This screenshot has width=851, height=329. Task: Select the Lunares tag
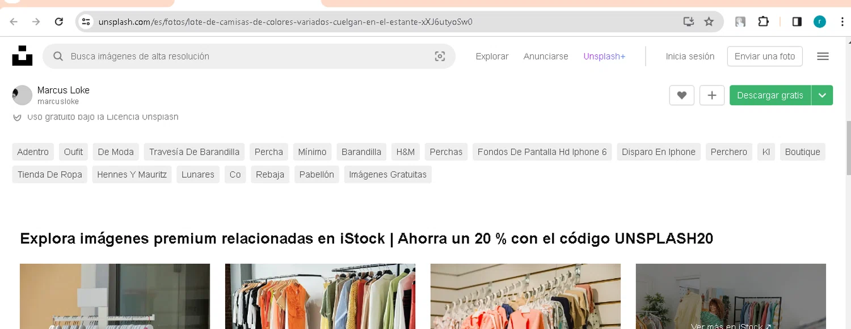pos(198,174)
